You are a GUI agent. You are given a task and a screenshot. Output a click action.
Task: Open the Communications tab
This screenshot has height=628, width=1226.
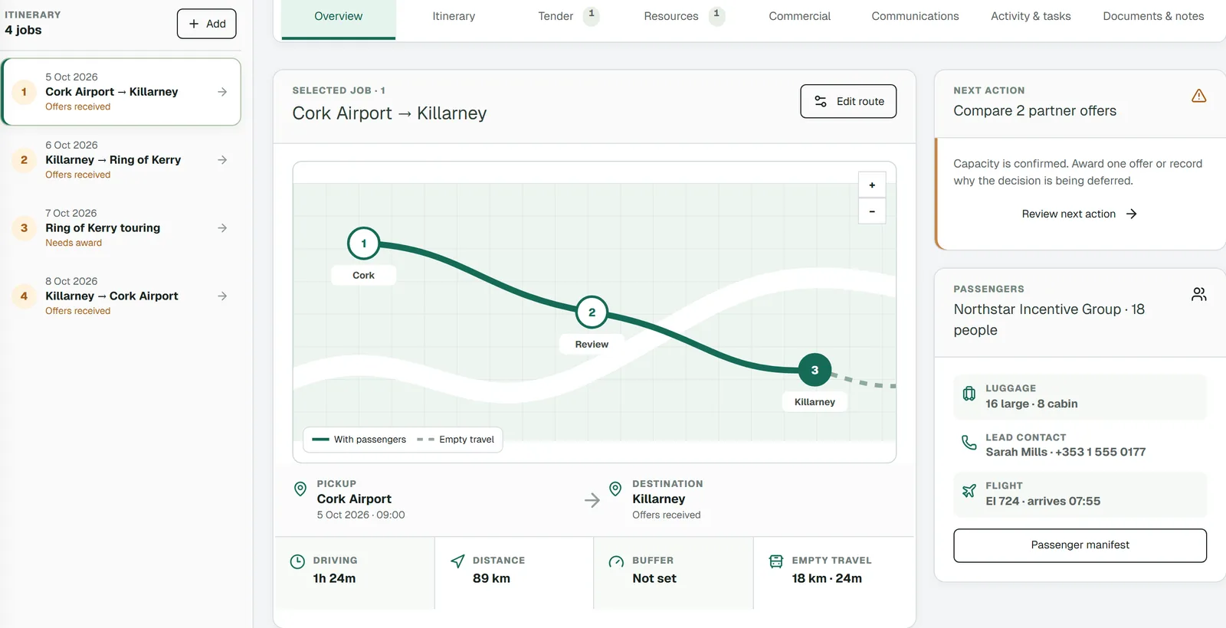915,16
